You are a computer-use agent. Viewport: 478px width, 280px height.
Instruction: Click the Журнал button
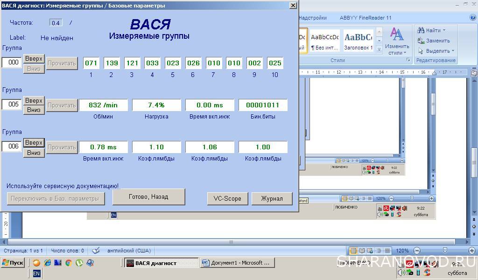click(x=272, y=198)
